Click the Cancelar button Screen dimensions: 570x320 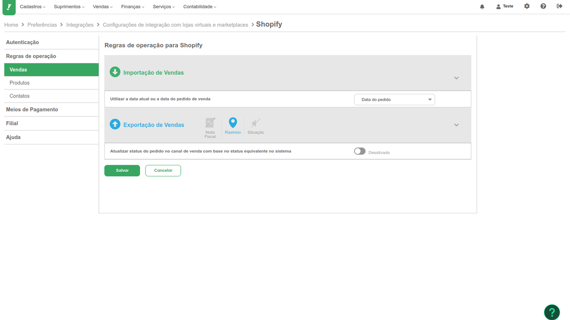point(163,171)
